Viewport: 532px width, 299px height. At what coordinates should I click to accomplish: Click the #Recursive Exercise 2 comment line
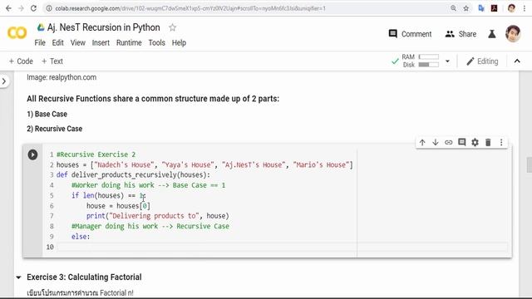(x=96, y=154)
